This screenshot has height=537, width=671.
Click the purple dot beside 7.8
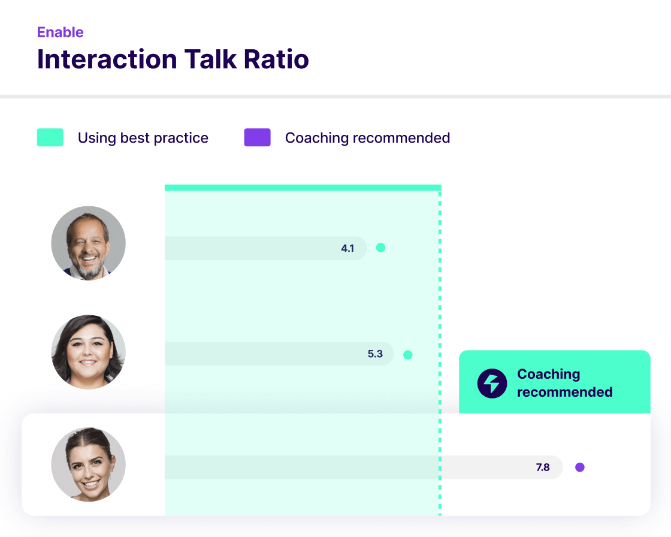(580, 467)
